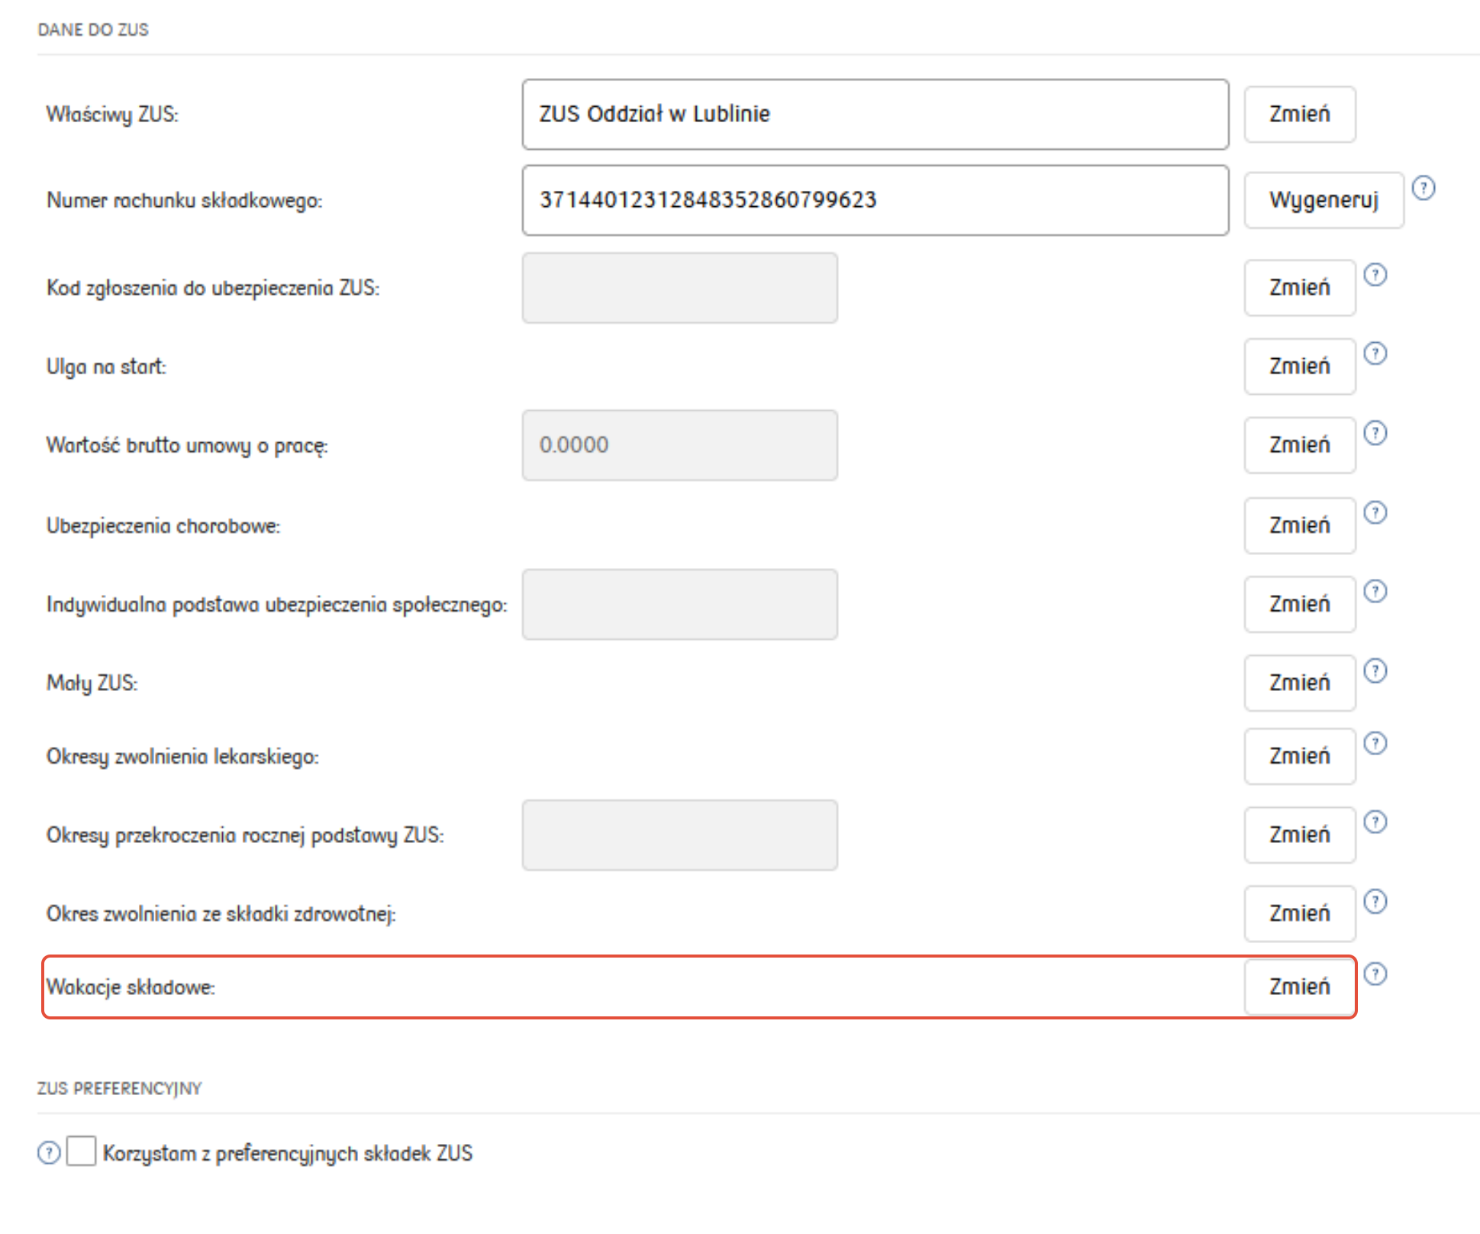The image size is (1480, 1234).
Task: Open help for Okres zwolnienia ze składki zdrowotnej
Action: click(x=1375, y=902)
